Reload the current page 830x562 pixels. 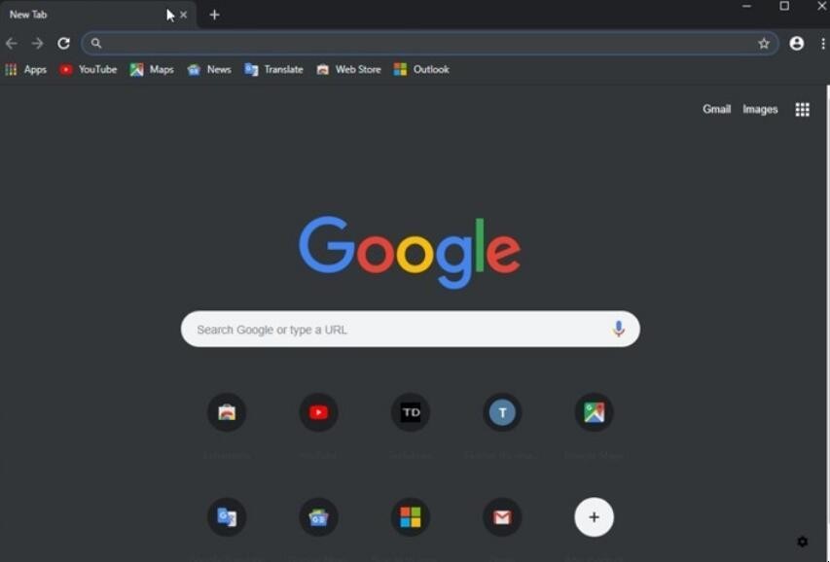[63, 44]
